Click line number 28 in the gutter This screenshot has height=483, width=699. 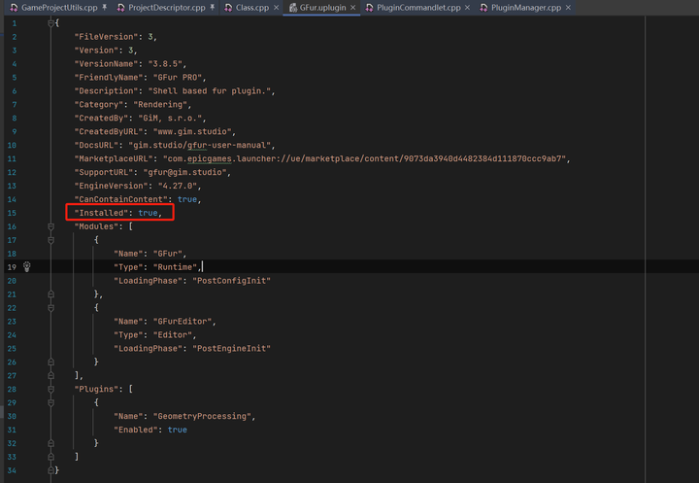12,389
